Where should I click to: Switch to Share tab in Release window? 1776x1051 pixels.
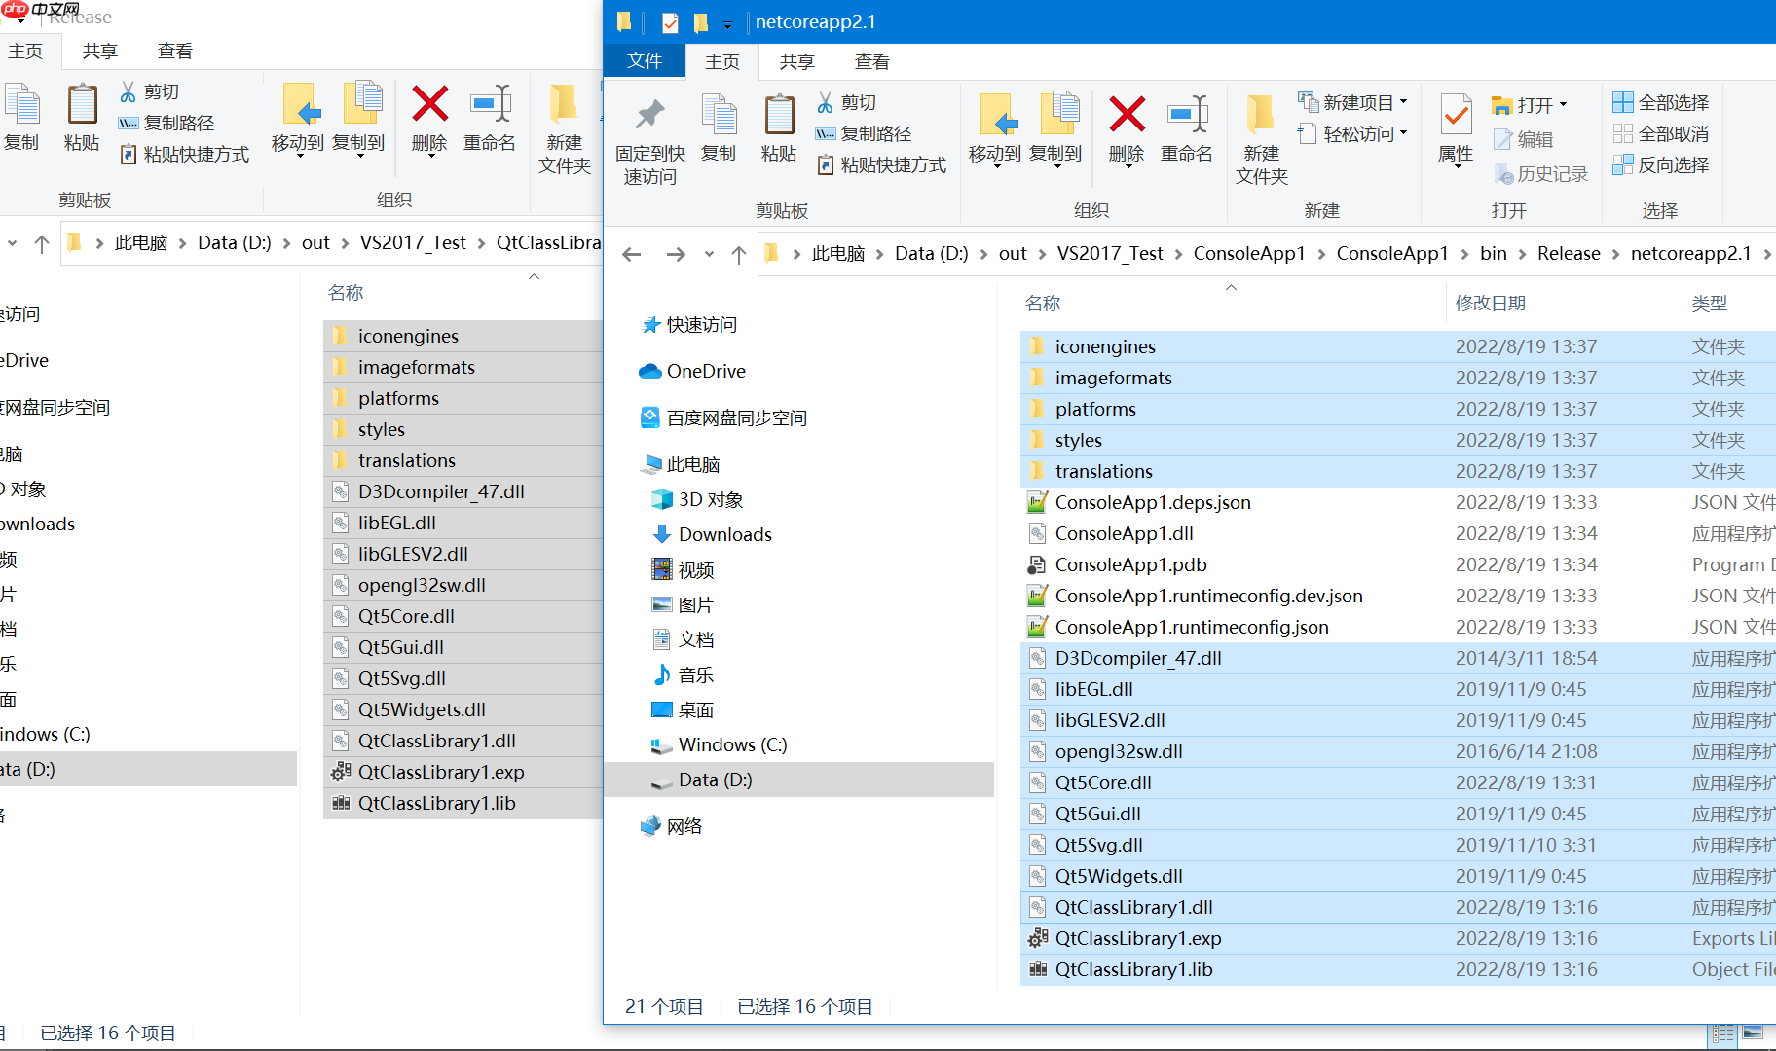(100, 51)
